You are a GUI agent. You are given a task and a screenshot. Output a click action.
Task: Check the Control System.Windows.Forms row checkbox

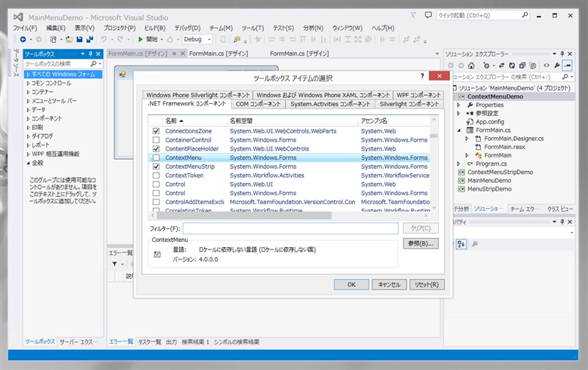click(156, 193)
